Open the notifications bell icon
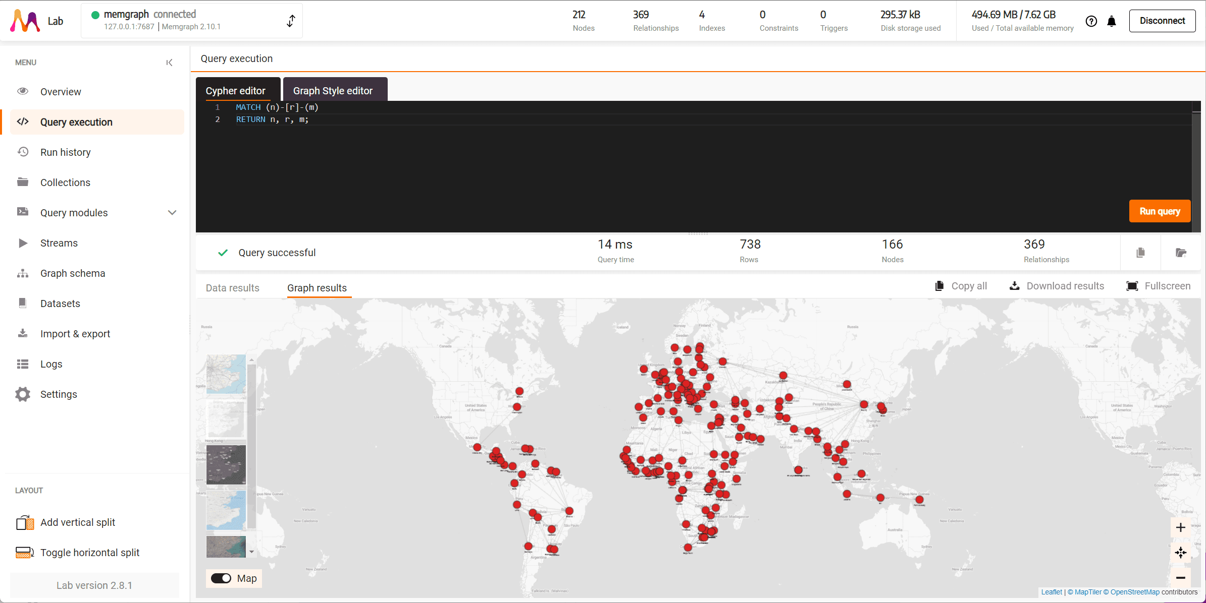 click(1112, 21)
